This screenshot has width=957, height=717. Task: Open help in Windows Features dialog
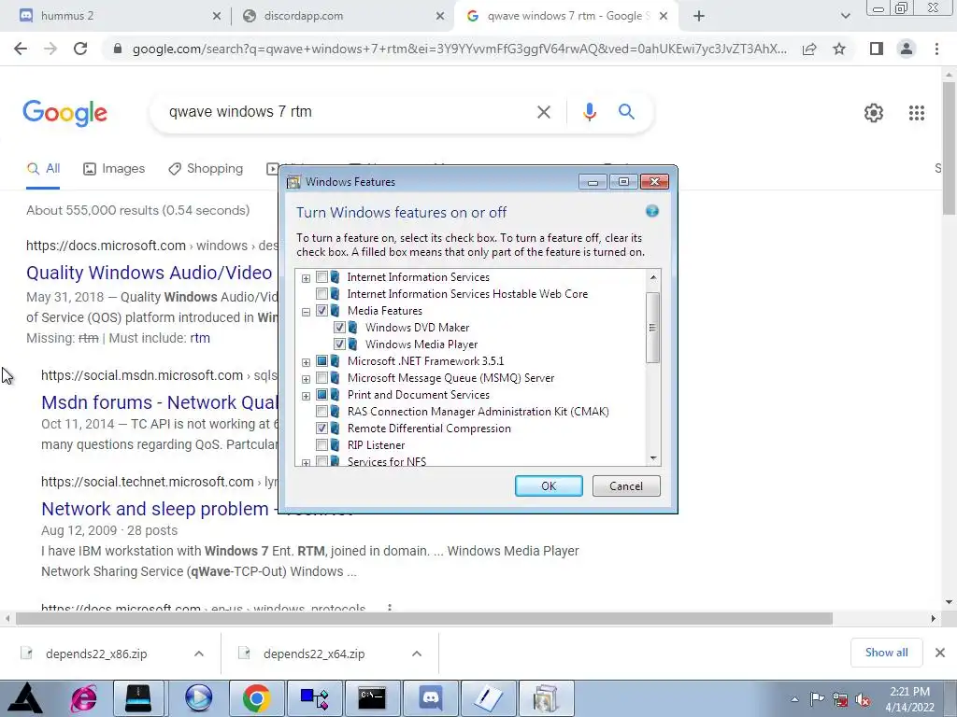651,211
